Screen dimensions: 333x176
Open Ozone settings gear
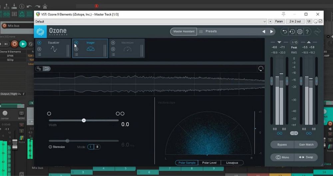pos(300,32)
